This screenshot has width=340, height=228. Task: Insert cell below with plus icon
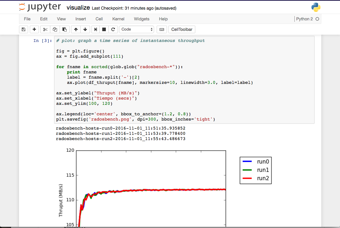point(34,29)
